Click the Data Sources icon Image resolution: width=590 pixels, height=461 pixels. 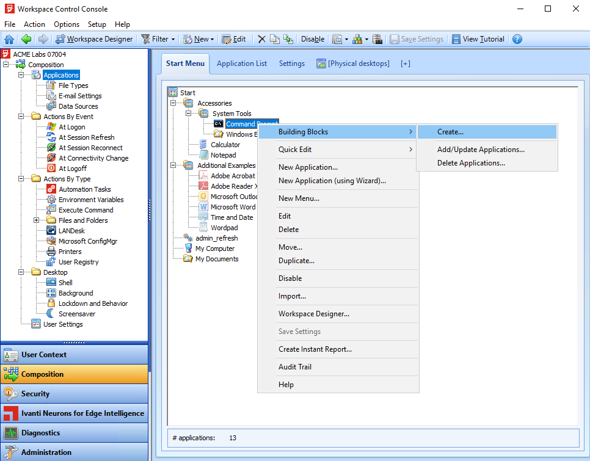(x=51, y=106)
